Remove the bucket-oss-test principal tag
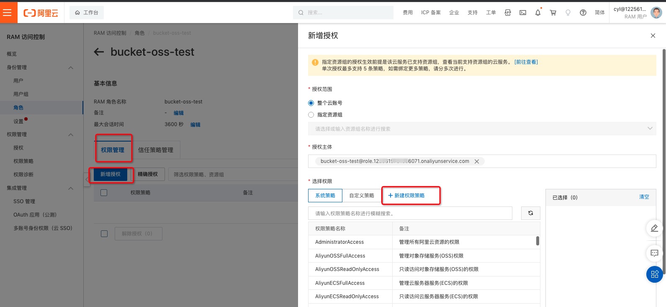This screenshot has height=307, width=666. tap(476, 161)
